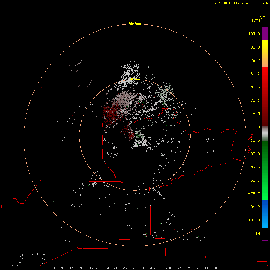Image resolution: width=270 pixels, height=270 pixels.
Task: Click the -94.2 legend value
Action: [x=254, y=207]
